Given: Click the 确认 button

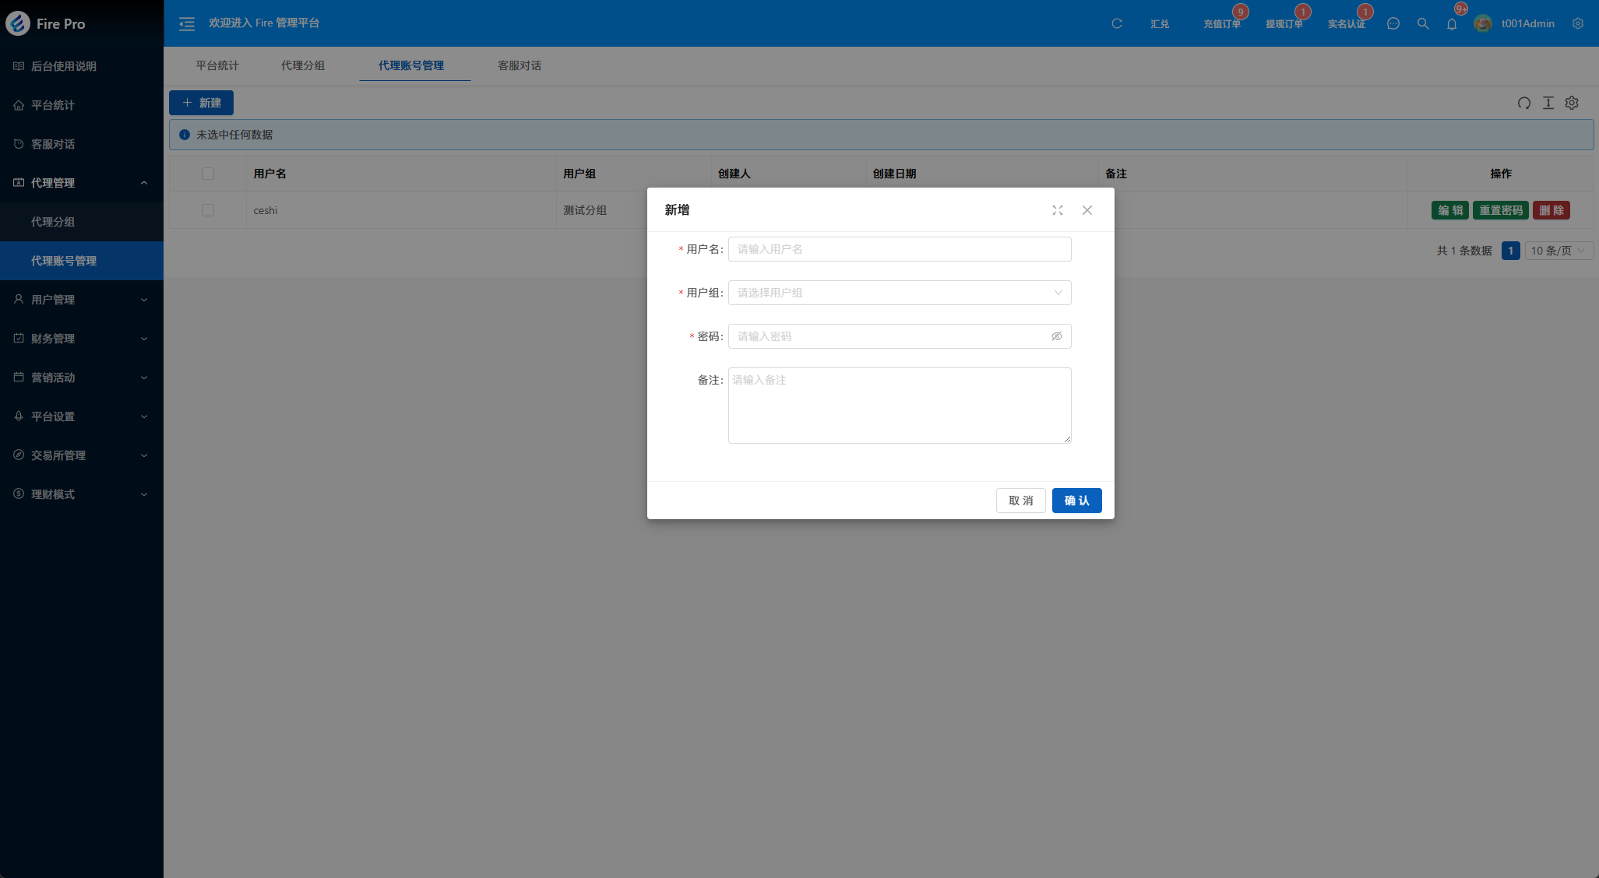Looking at the screenshot, I should (1076, 500).
